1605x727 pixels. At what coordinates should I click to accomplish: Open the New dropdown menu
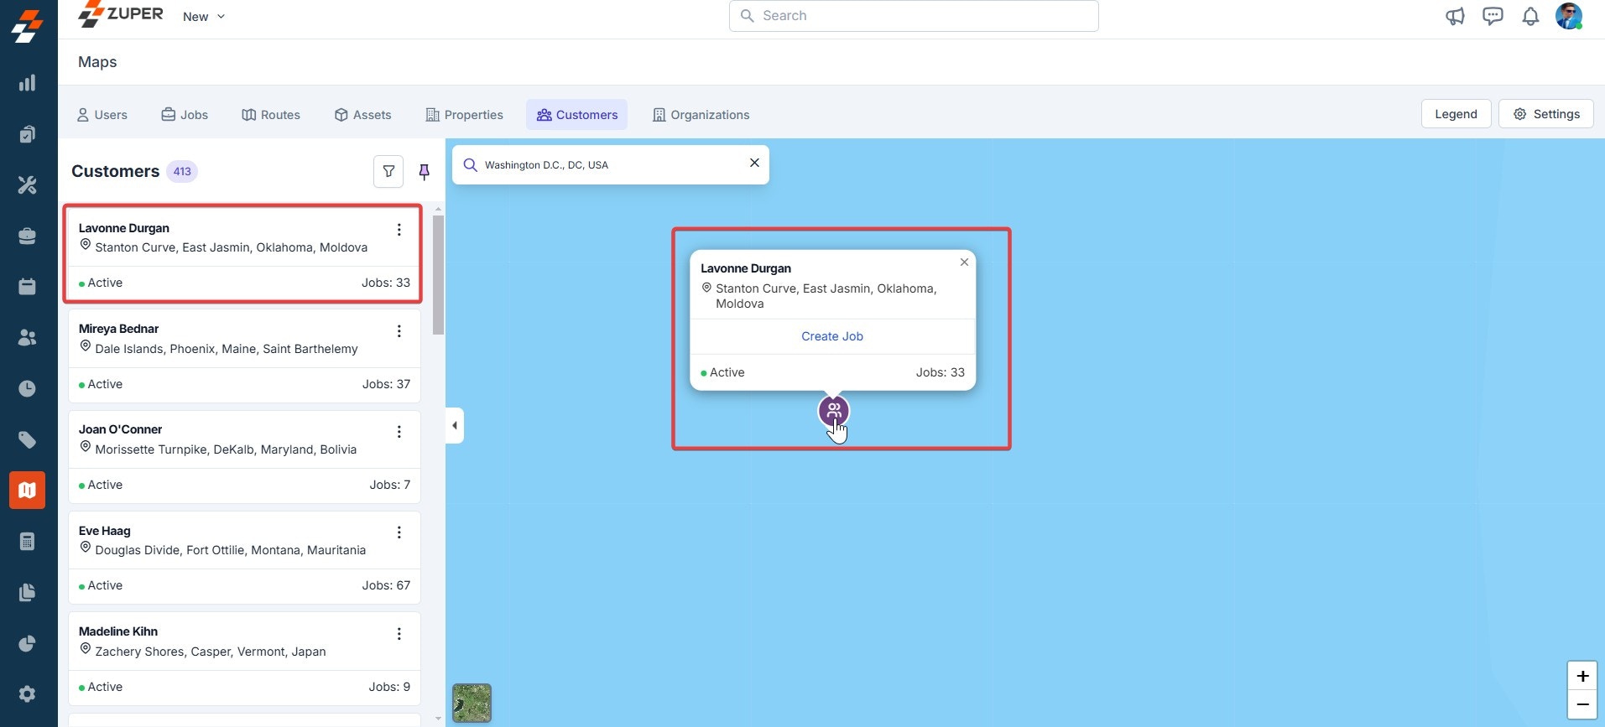[204, 17]
